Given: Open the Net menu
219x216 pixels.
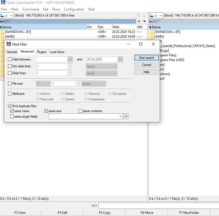Looking at the screenshot, I should (46, 9).
